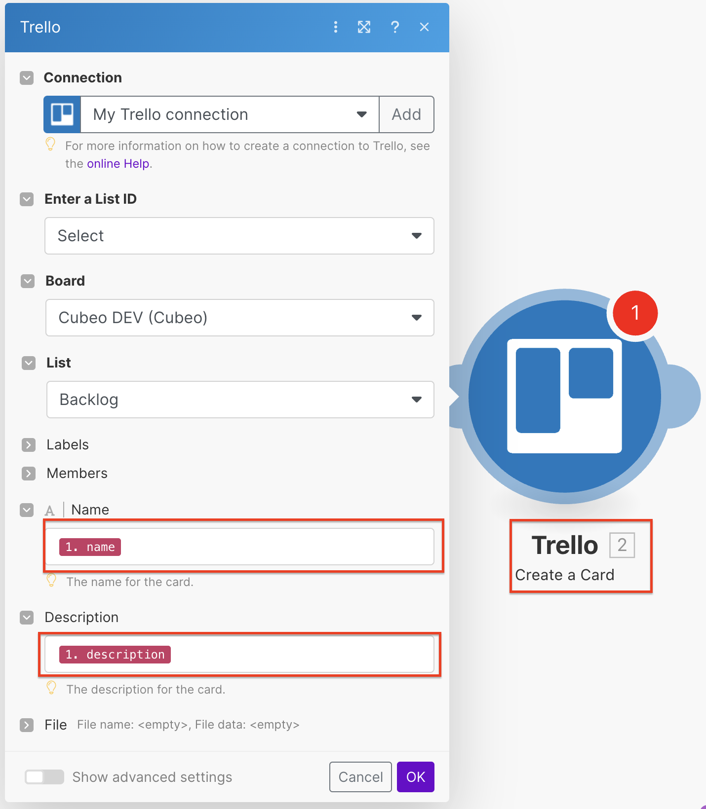
Task: Click the expand-to-fullscreen icon in header
Action: click(x=364, y=27)
